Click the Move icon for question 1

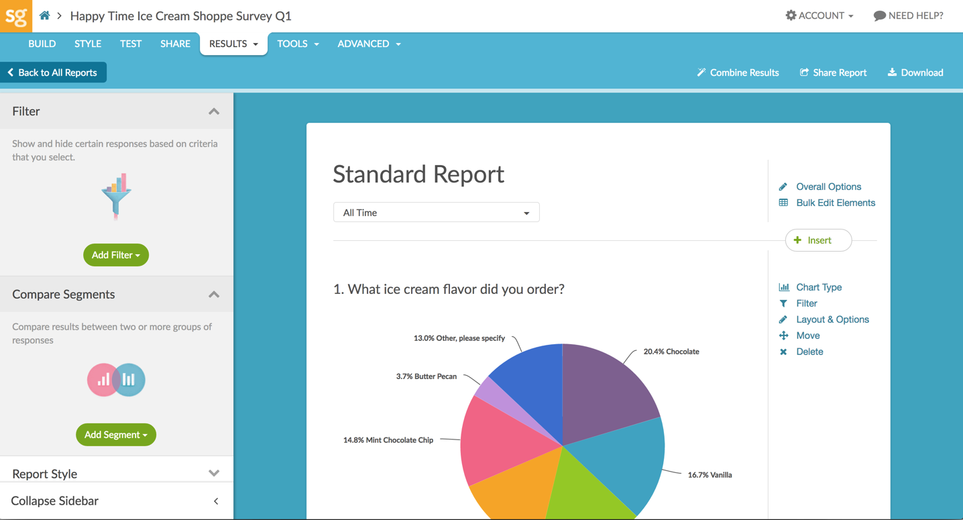785,335
